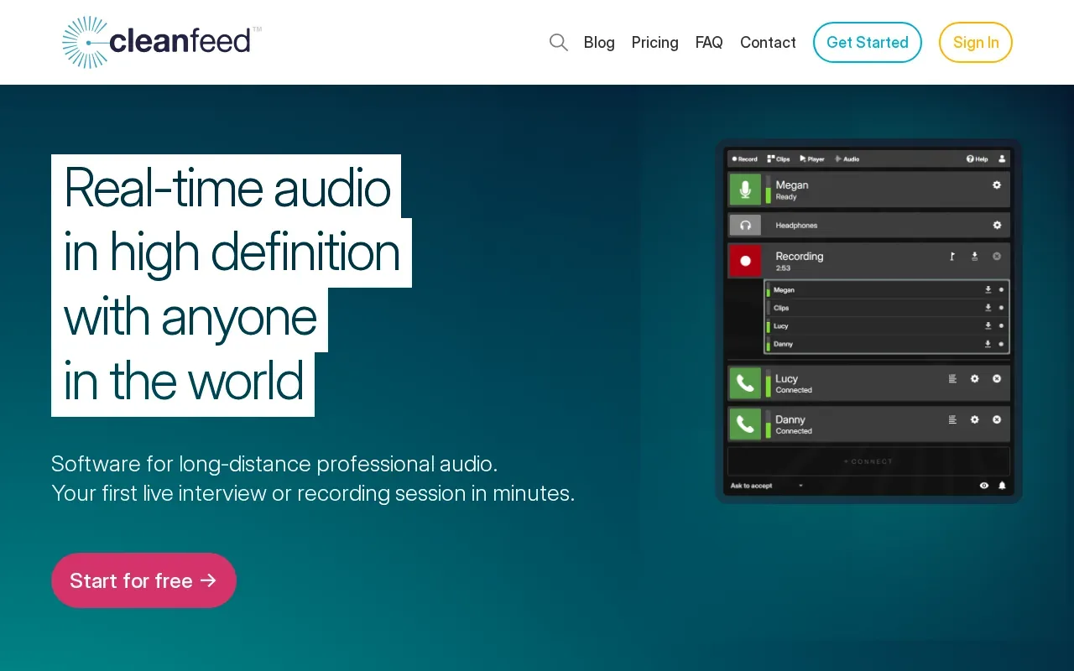Download the Lucy recording track
The image size is (1074, 671).
988,325
